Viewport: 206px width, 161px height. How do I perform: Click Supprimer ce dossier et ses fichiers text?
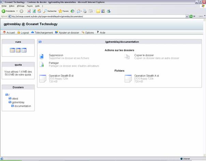69,58
